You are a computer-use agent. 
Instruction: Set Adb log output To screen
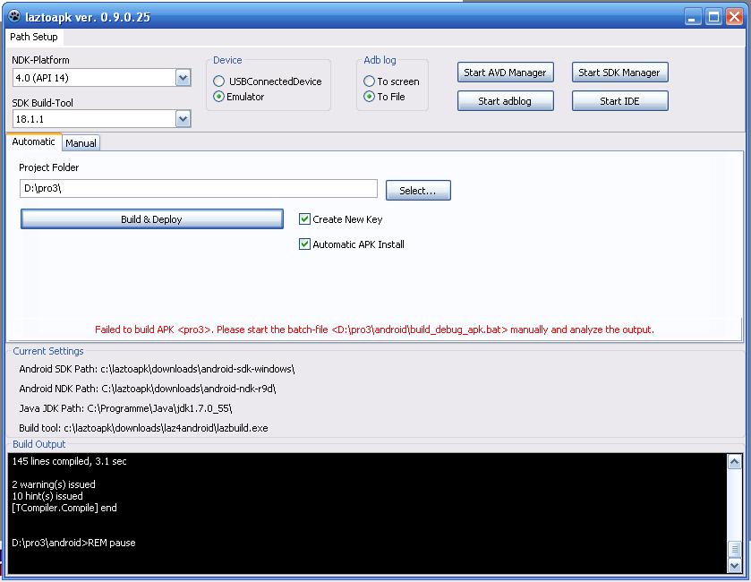(x=369, y=81)
